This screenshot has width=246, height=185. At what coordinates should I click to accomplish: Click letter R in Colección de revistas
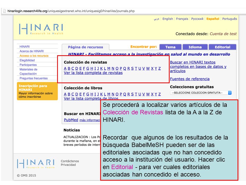129,68
